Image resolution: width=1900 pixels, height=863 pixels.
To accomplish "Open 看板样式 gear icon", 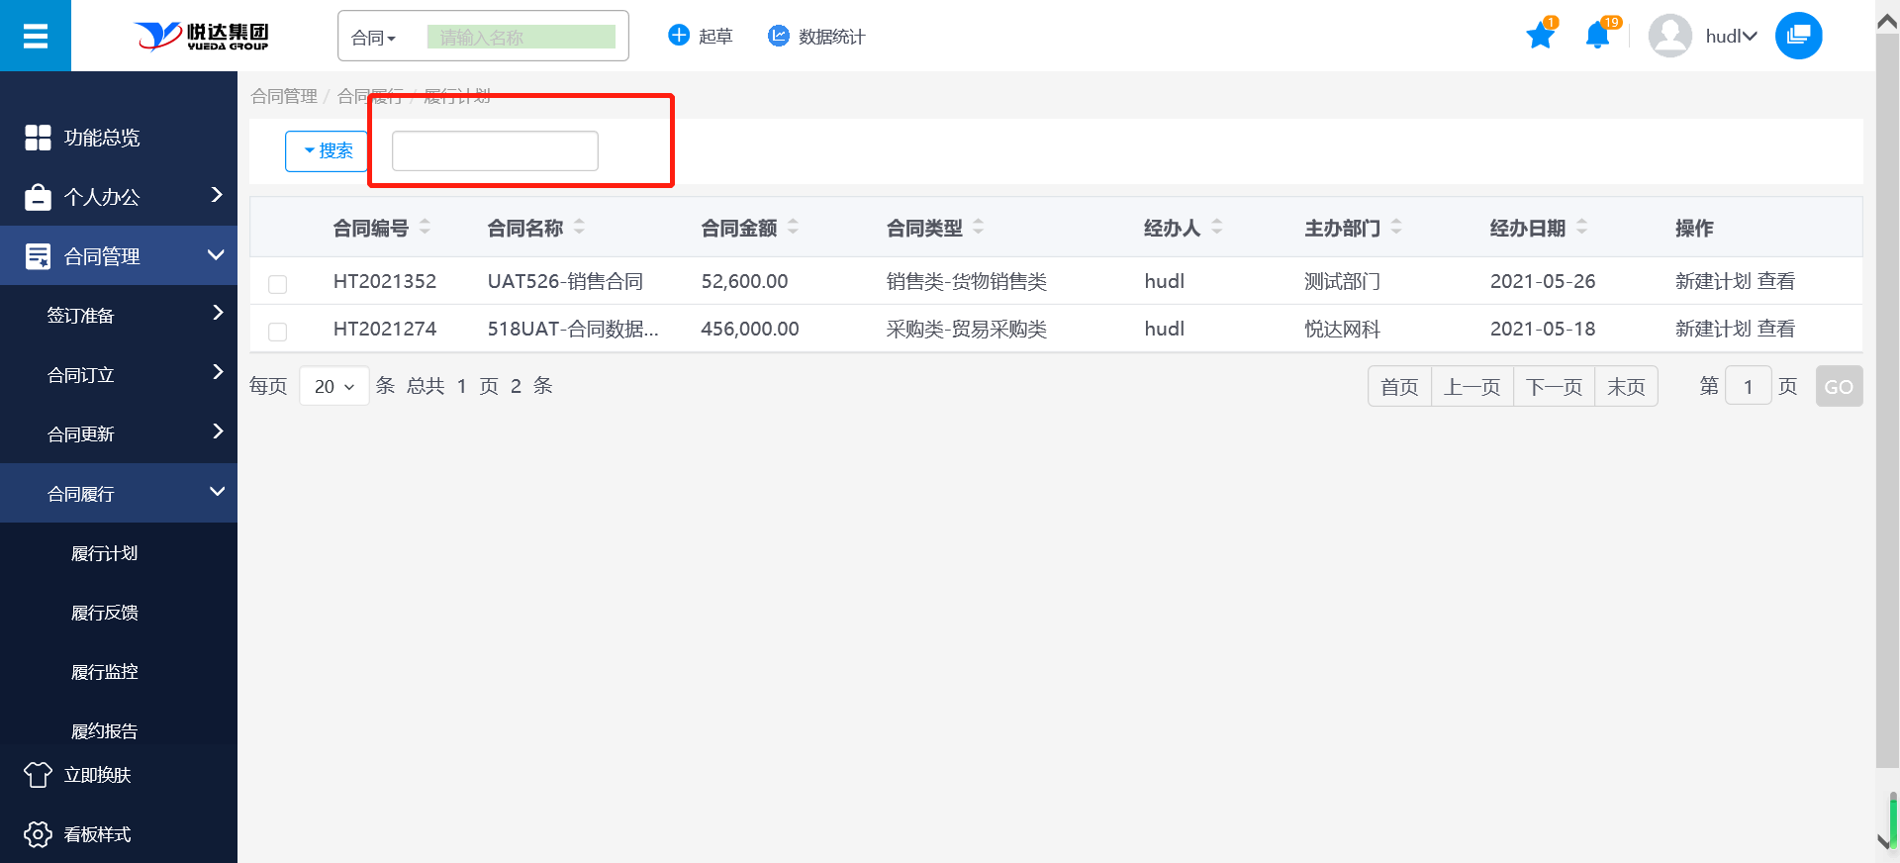I will [38, 834].
